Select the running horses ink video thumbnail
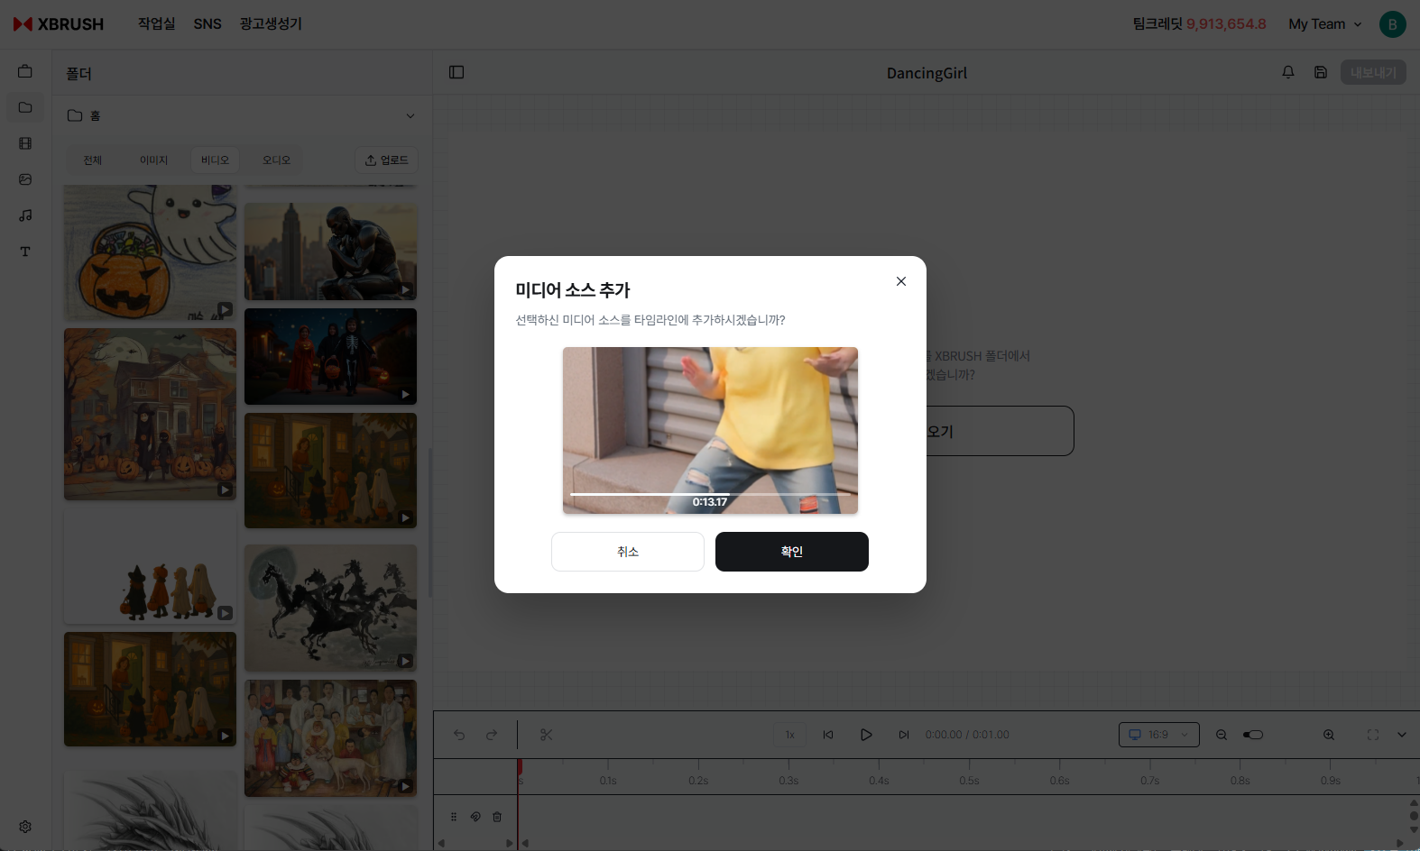1420x851 pixels. click(330, 608)
